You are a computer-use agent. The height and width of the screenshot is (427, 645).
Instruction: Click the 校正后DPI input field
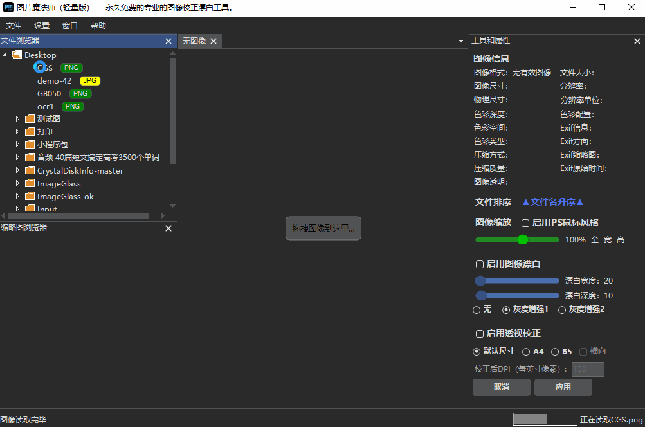587,369
